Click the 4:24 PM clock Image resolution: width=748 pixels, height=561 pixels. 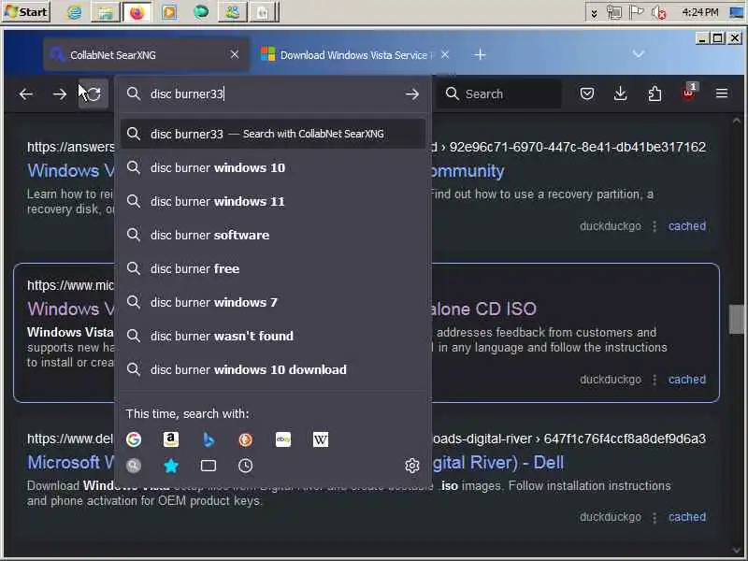tap(699, 12)
